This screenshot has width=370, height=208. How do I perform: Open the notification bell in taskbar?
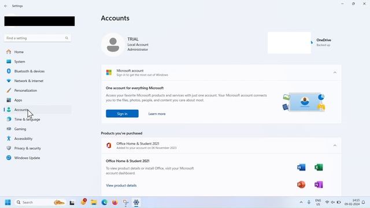coord(364,202)
